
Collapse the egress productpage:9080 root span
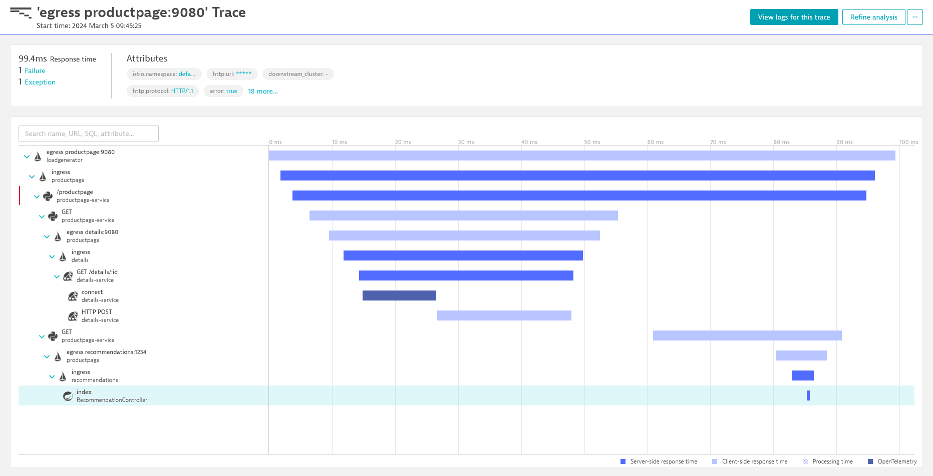tap(27, 156)
